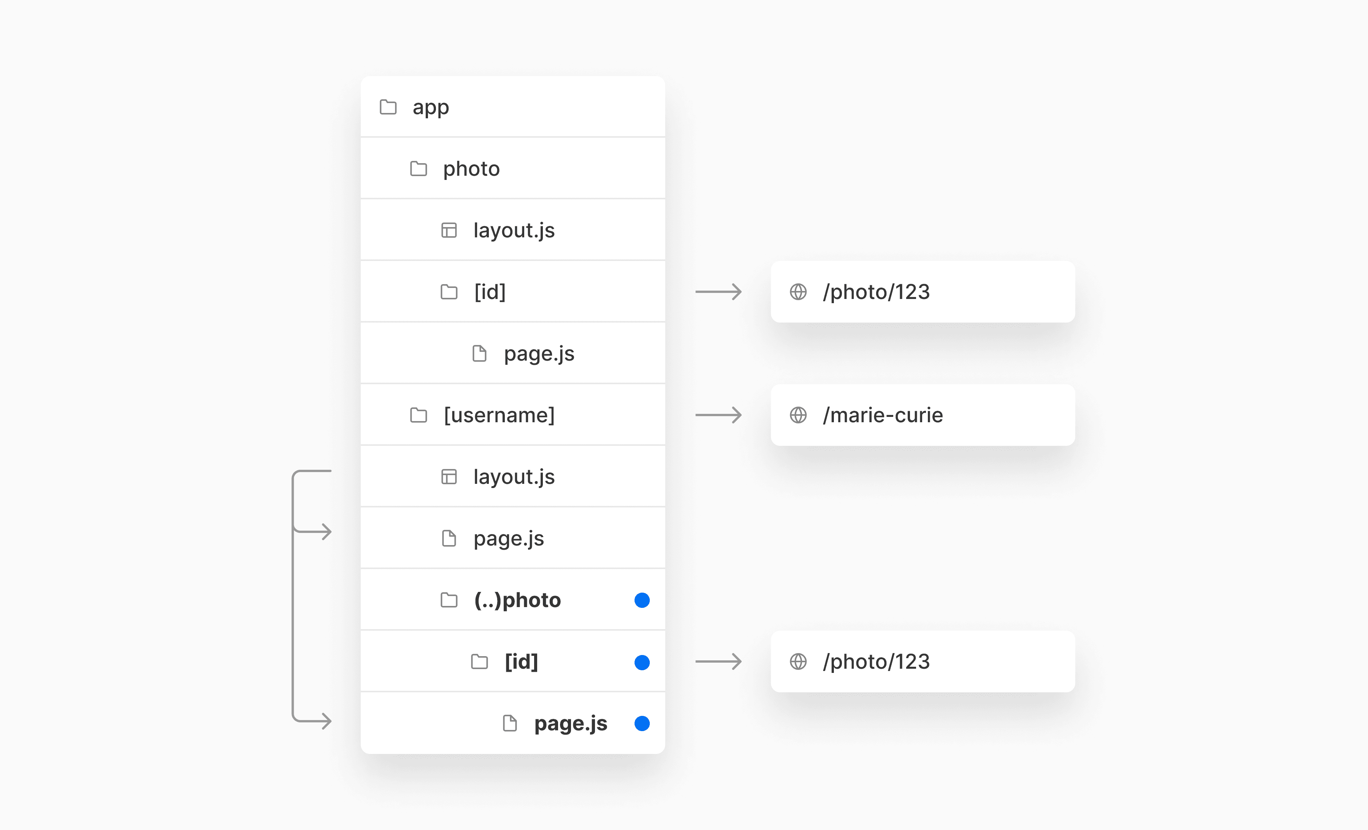The height and width of the screenshot is (830, 1368).
Task: Open the bottom /photo/123 route box
Action: click(x=922, y=661)
